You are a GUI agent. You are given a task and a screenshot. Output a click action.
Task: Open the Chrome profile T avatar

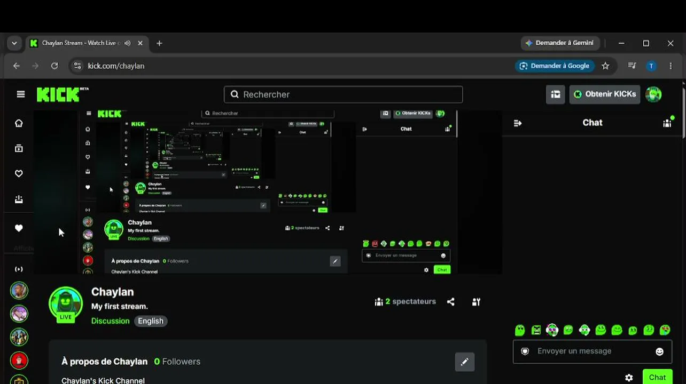pos(651,66)
